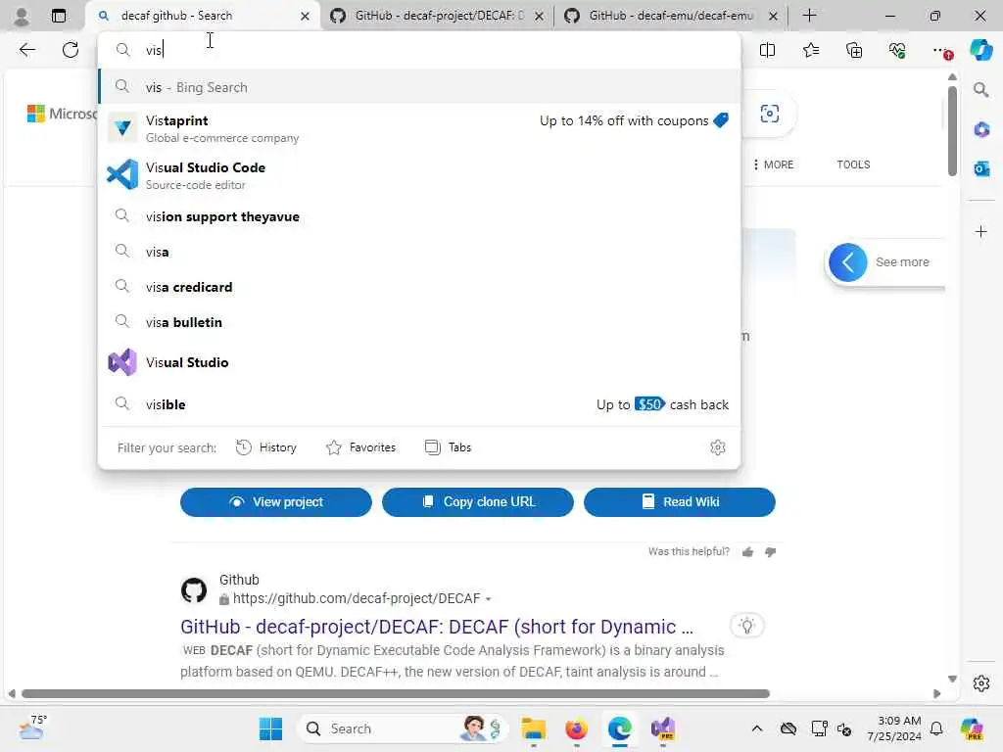Open the notifications bell icon
This screenshot has height=752, width=1003.
tap(935, 728)
